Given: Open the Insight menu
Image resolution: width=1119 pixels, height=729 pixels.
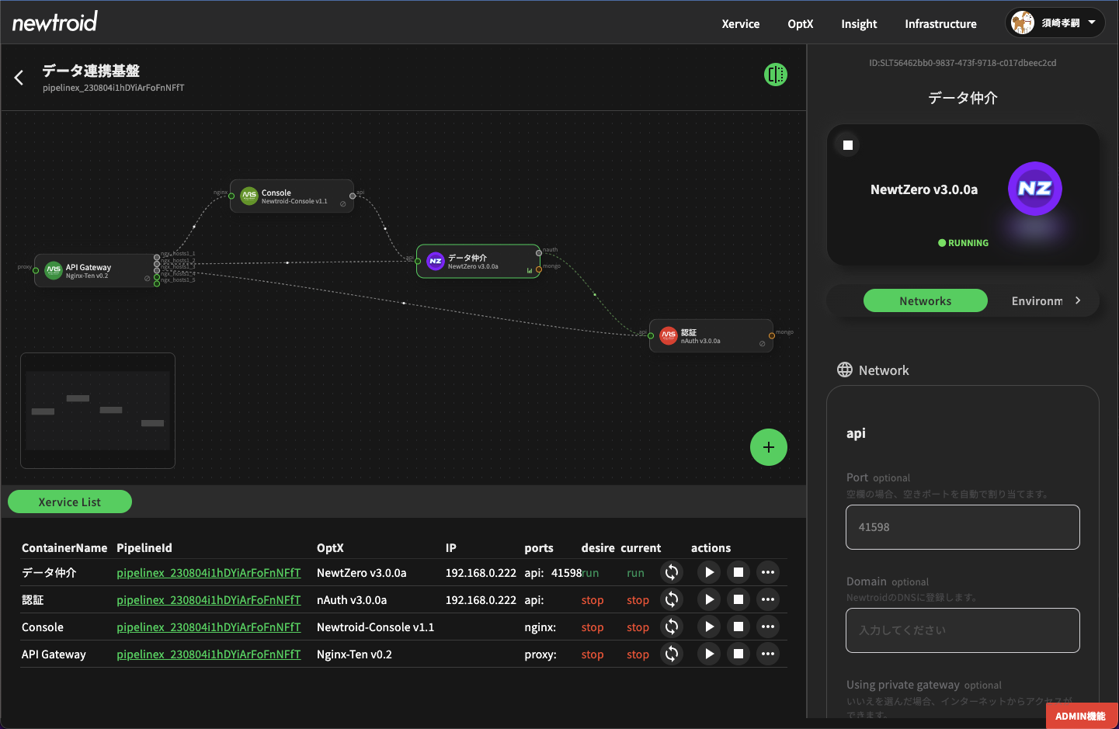Looking at the screenshot, I should (x=859, y=23).
